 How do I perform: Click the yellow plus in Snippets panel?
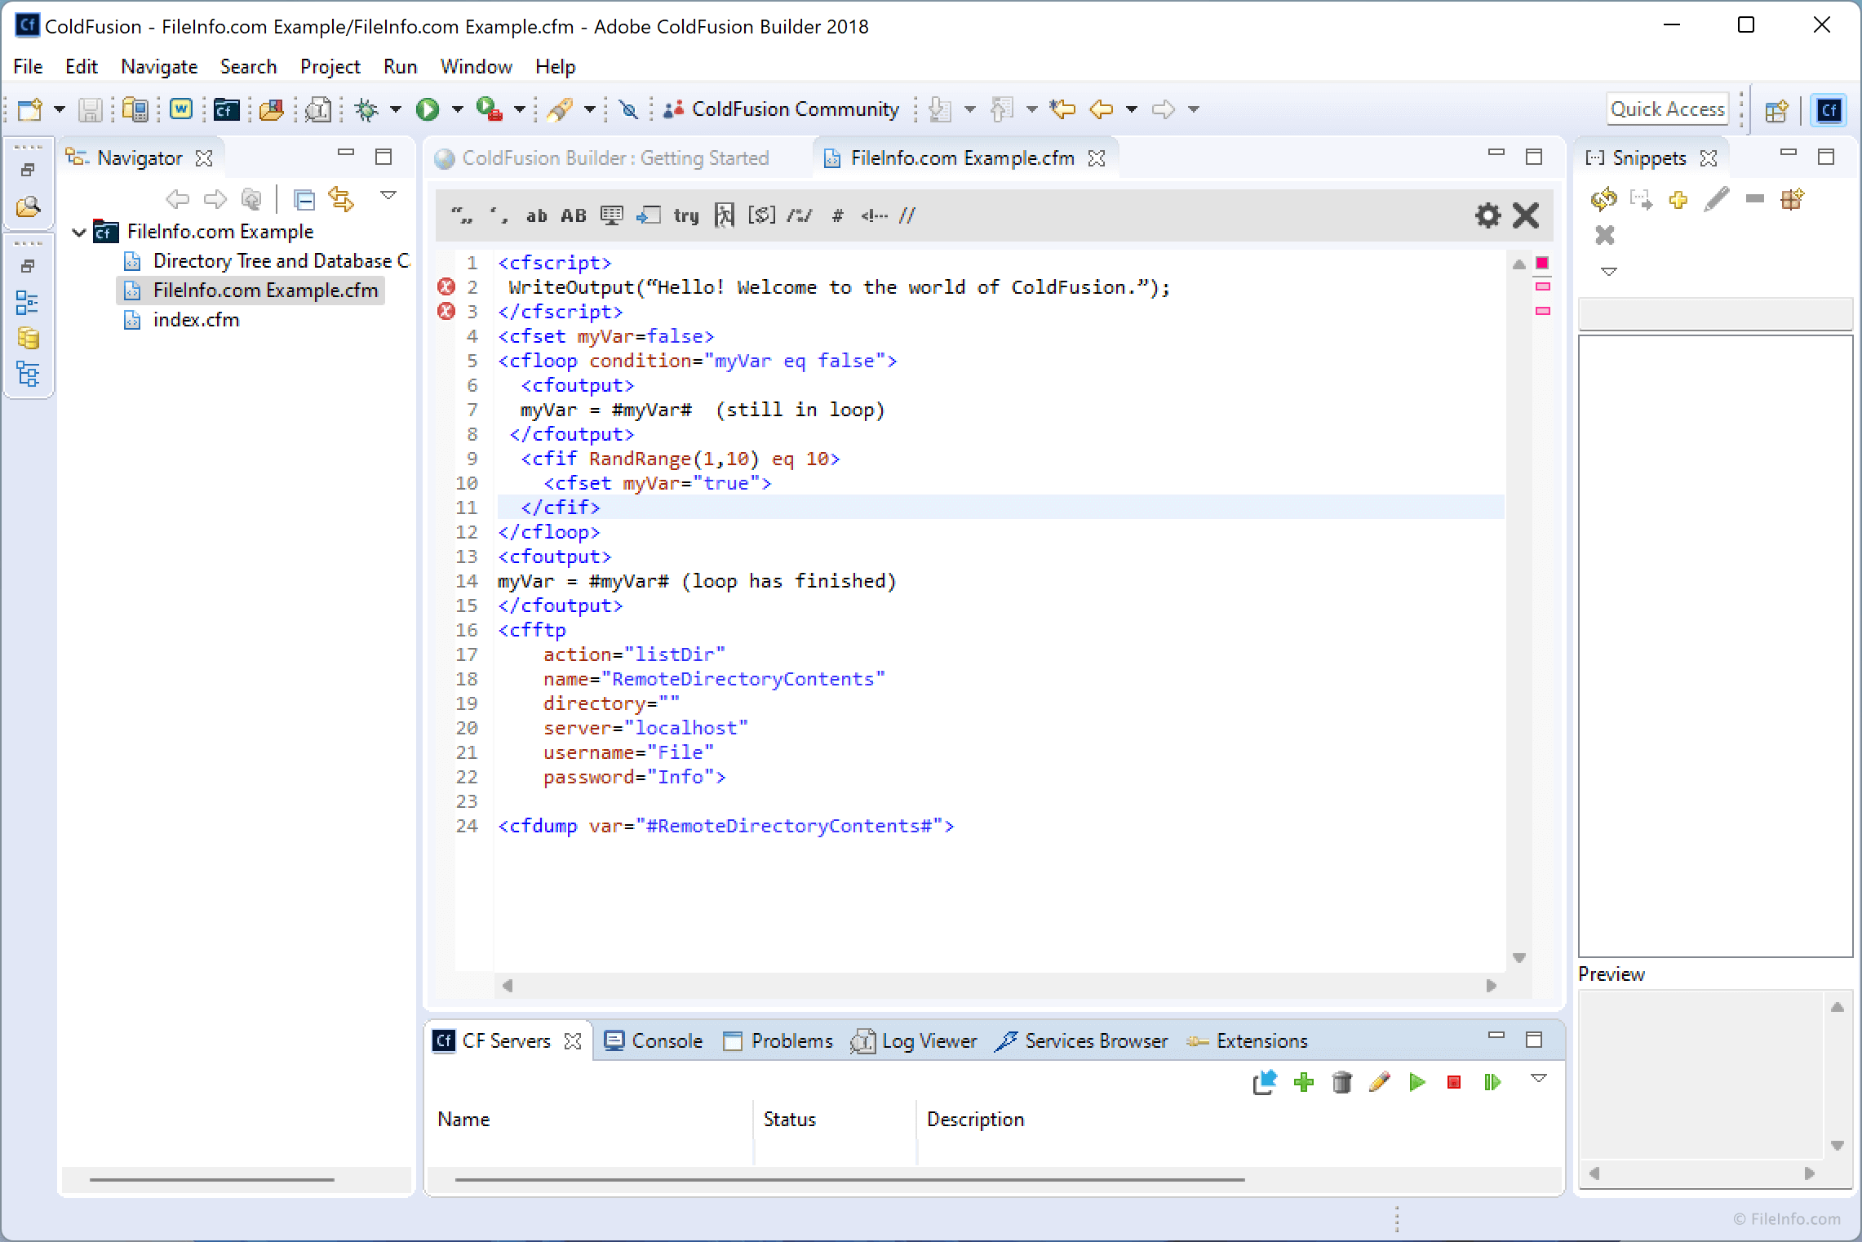1678,200
